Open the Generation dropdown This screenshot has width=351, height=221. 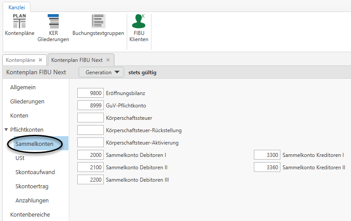coord(102,72)
